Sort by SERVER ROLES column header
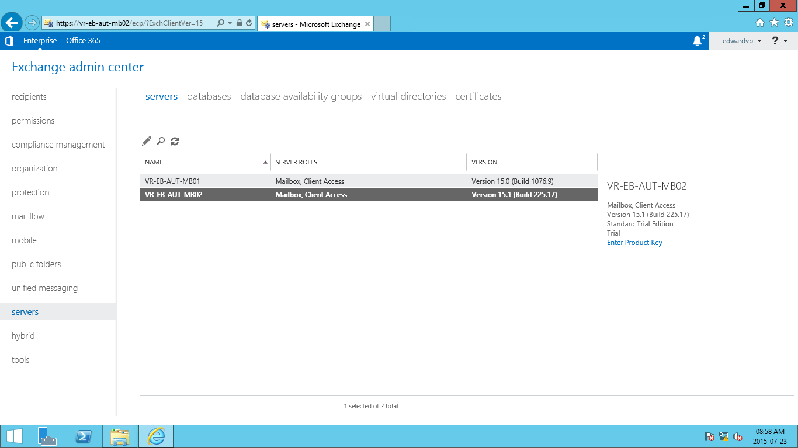Screen dimensions: 798x448 coord(368,162)
